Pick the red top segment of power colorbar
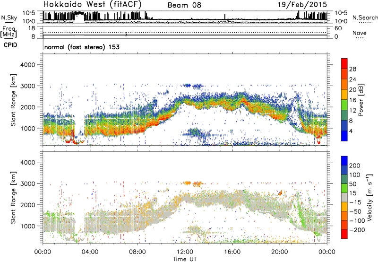 click(x=344, y=63)
